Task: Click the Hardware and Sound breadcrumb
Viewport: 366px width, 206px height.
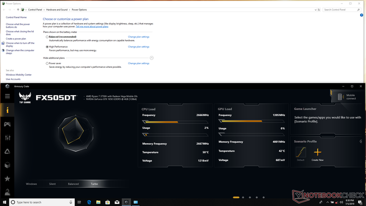Action: pyautogui.click(x=57, y=10)
